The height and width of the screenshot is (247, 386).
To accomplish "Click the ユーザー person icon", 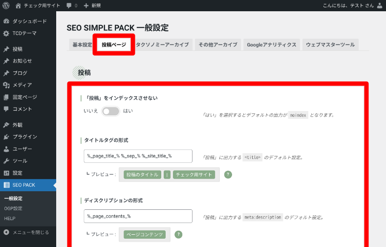I will tap(6, 149).
